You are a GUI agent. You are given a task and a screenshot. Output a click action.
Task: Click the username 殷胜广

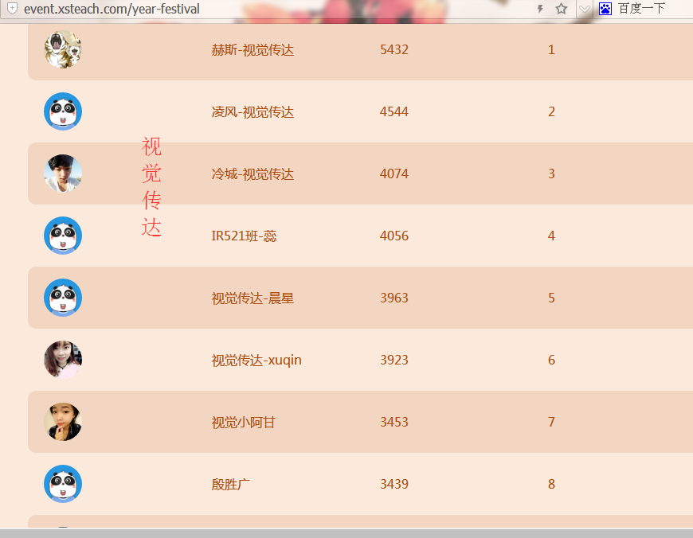(231, 485)
